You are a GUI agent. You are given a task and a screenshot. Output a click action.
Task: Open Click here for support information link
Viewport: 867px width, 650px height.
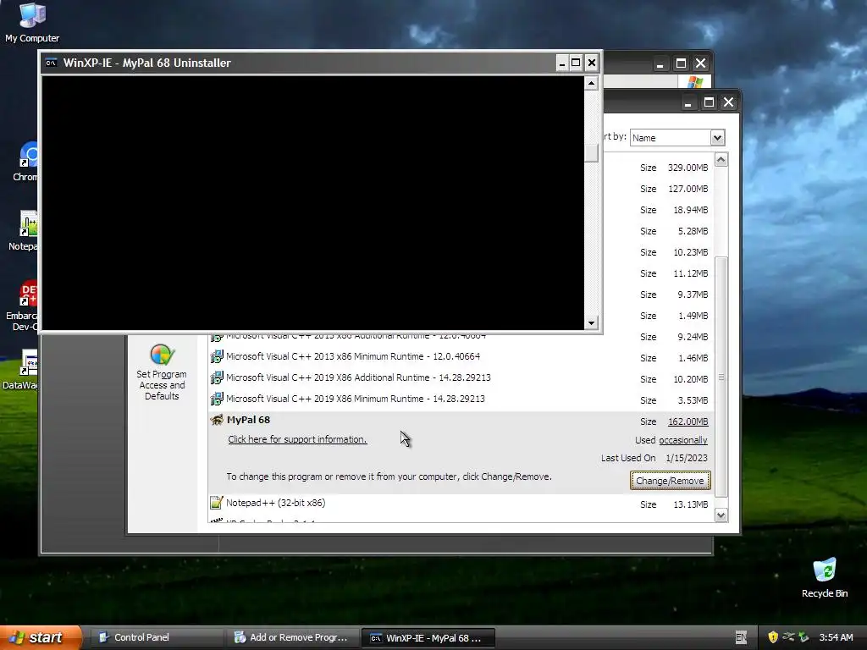(x=297, y=439)
